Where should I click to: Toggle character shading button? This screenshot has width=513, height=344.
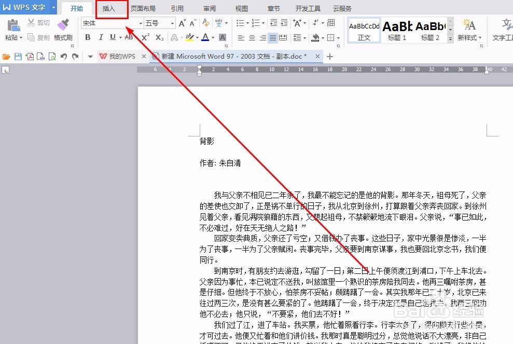click(223, 37)
